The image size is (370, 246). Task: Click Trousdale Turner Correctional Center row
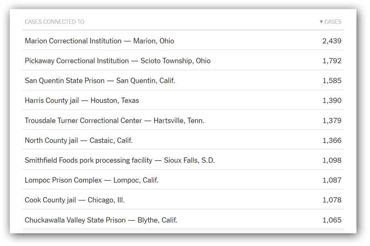coord(183,120)
